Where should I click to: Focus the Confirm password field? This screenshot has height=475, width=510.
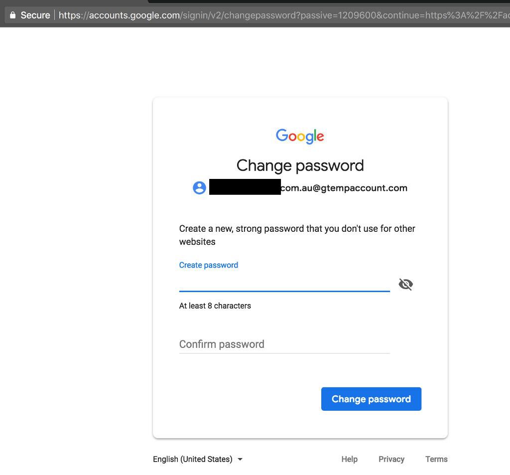click(284, 344)
